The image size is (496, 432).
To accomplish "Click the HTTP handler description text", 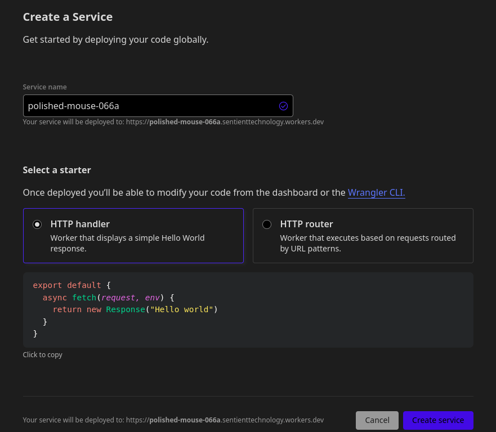I will [x=127, y=243].
